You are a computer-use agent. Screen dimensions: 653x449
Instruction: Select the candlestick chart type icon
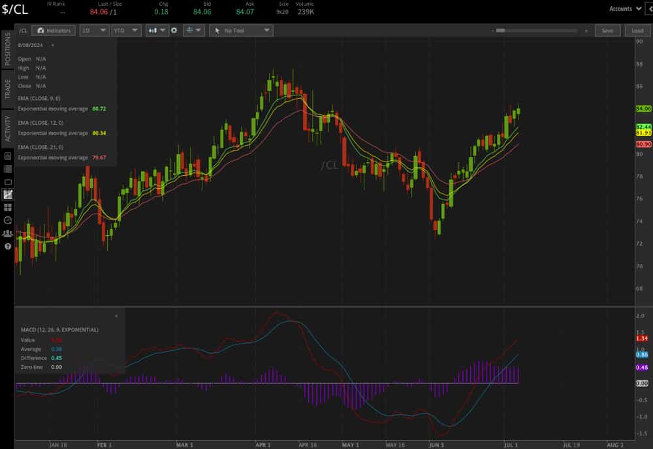pos(153,30)
